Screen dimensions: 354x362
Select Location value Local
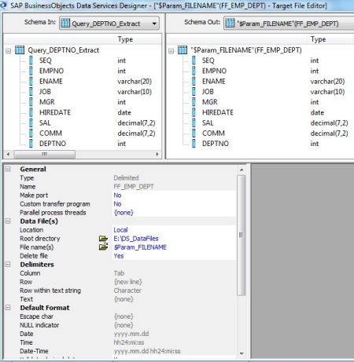coord(174,230)
